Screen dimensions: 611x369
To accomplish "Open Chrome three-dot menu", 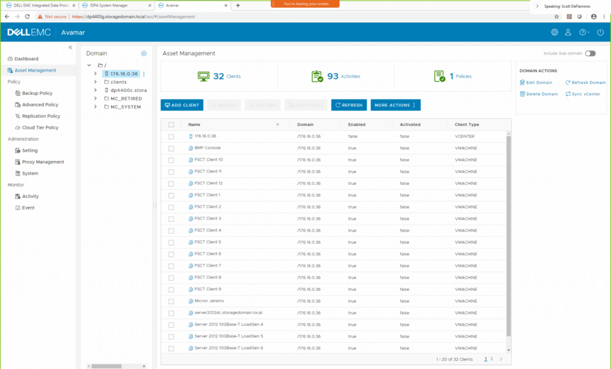I will point(604,17).
